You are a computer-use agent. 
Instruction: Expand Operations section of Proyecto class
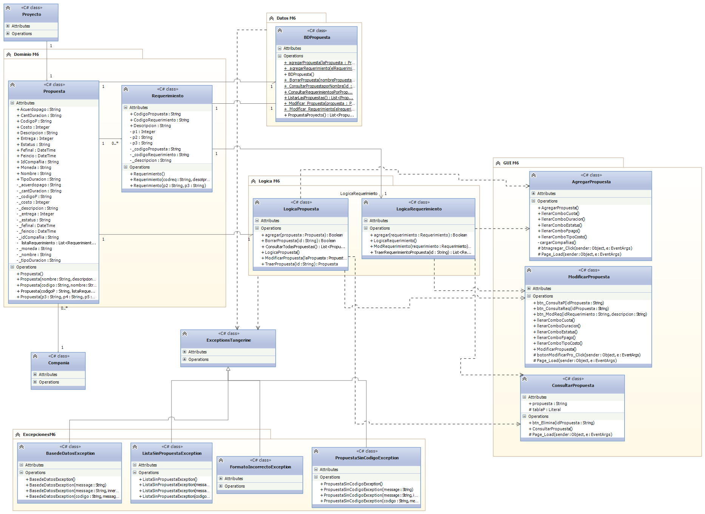click(8, 34)
